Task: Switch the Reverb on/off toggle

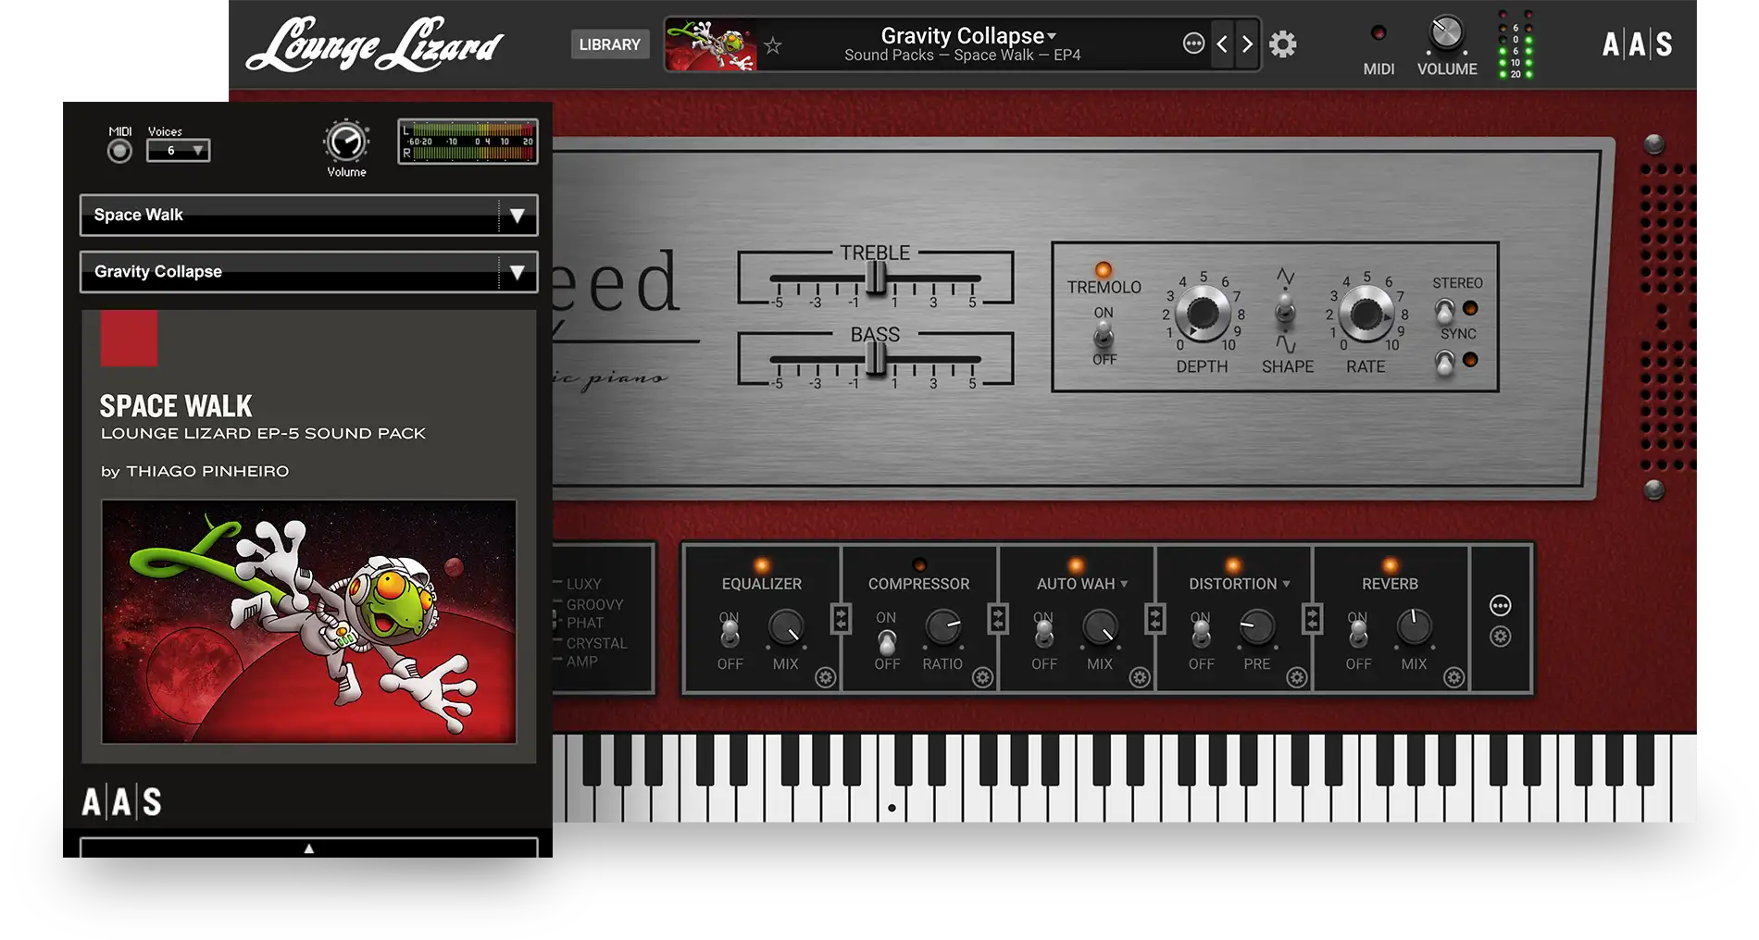Action: tap(1358, 635)
